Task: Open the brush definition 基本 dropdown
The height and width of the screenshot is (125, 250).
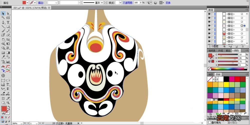Action: pos(102,3)
